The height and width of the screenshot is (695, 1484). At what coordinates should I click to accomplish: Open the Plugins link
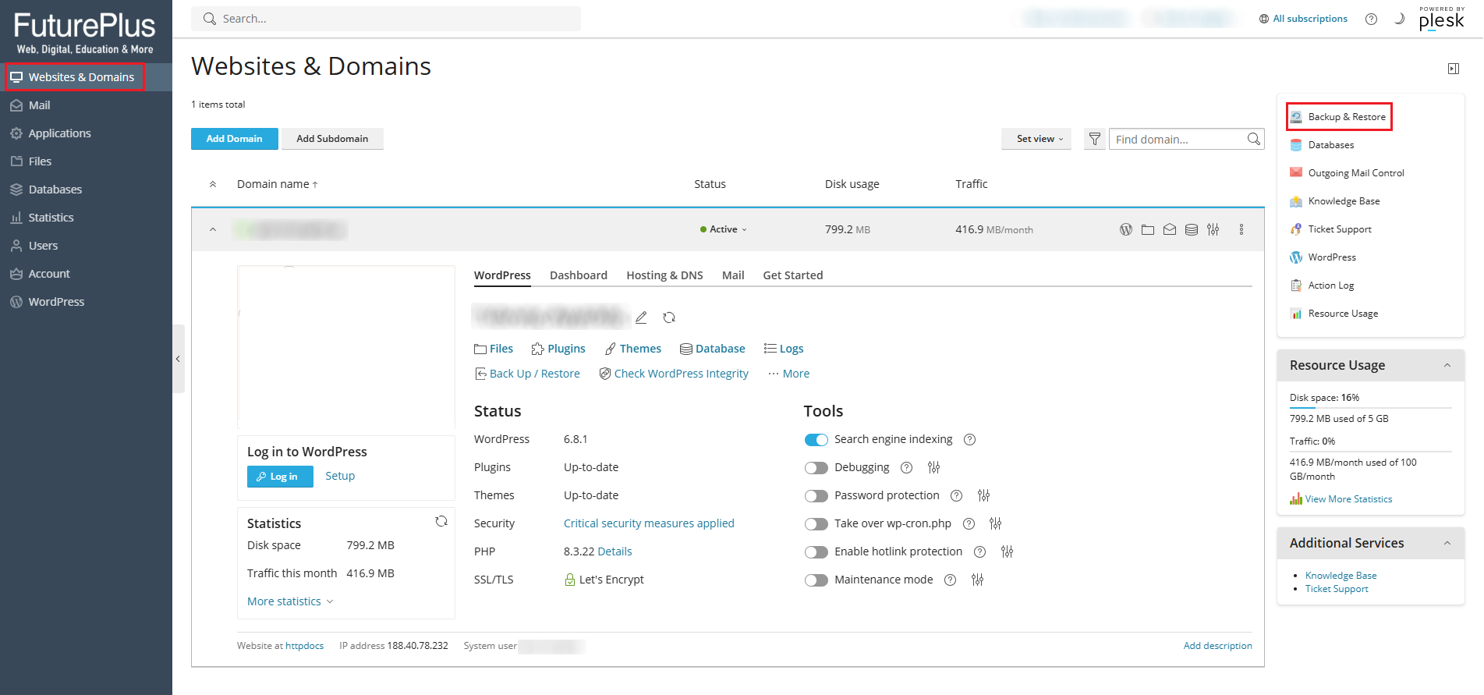[558, 349]
